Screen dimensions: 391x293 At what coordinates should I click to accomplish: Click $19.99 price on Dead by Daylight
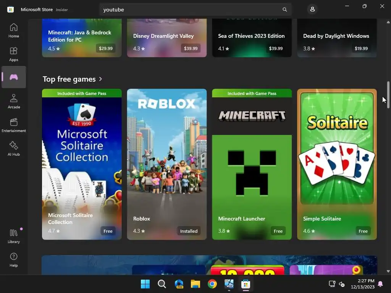click(361, 48)
